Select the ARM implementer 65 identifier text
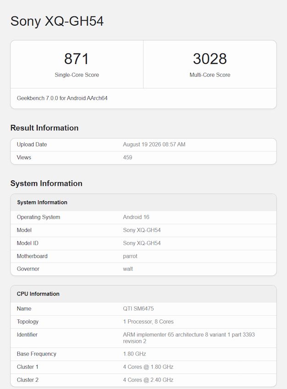The width and height of the screenshot is (287, 389). click(189, 338)
